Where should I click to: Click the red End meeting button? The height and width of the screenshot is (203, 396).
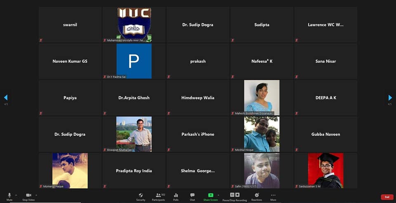point(387,197)
